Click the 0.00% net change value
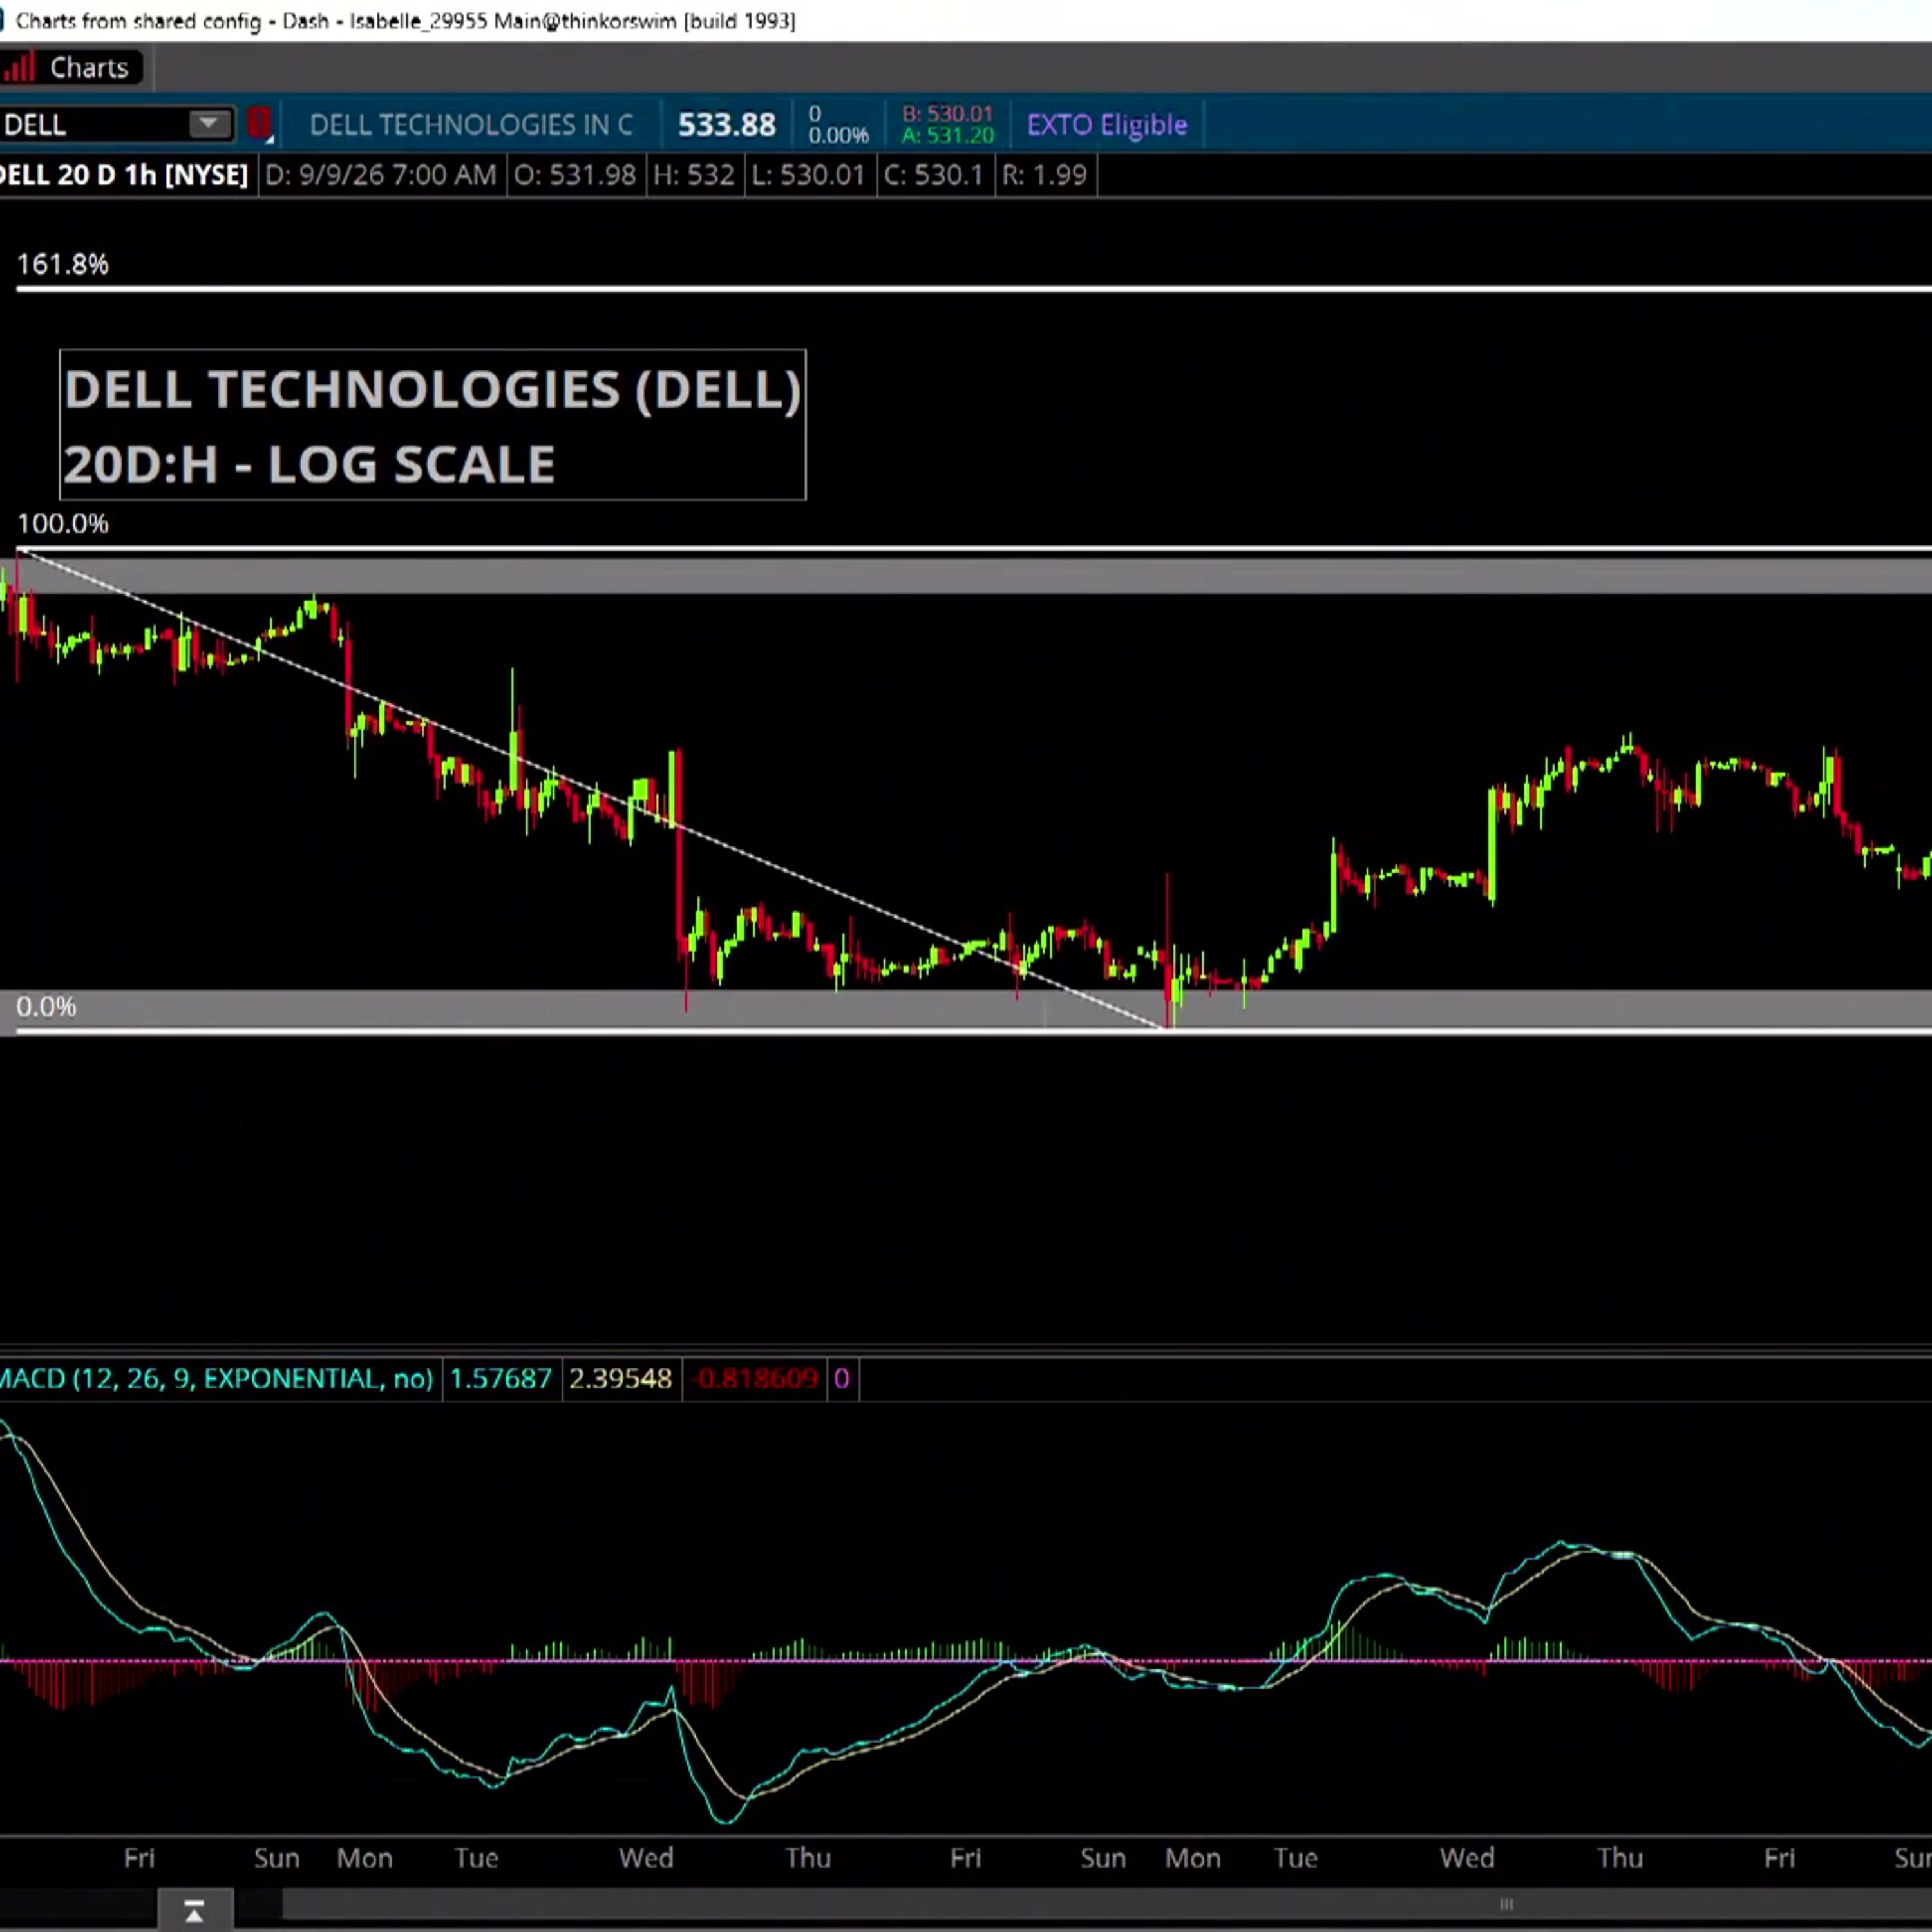 tap(838, 135)
